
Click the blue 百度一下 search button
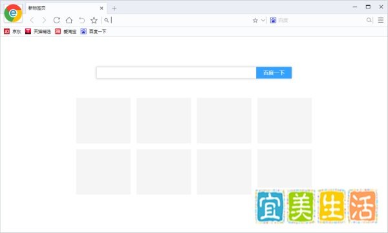tap(274, 72)
